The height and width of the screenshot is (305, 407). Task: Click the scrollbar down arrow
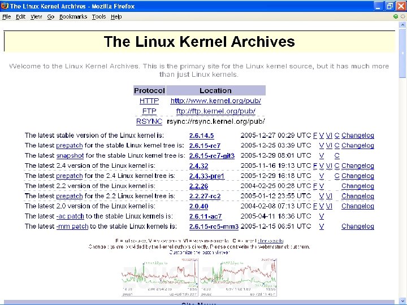point(402,300)
